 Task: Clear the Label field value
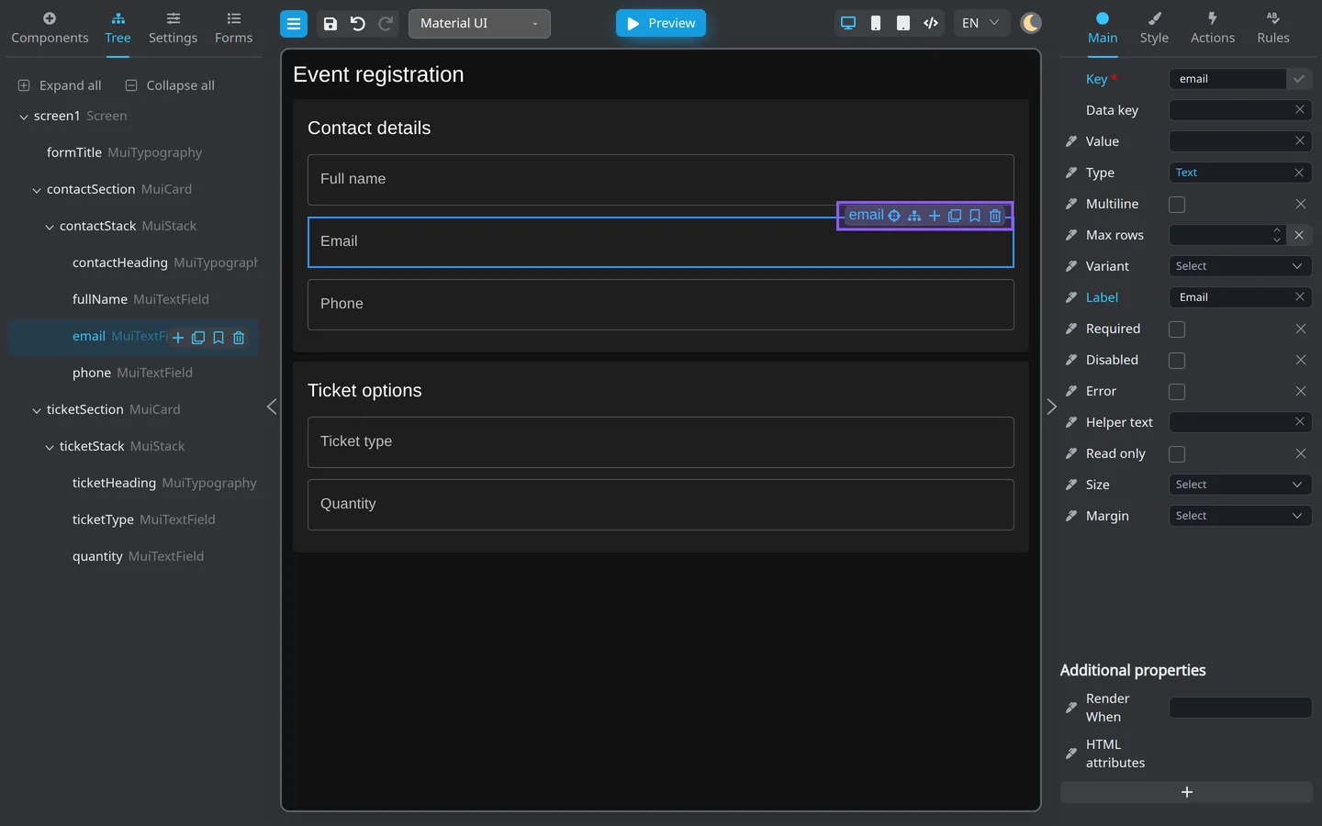[1300, 297]
